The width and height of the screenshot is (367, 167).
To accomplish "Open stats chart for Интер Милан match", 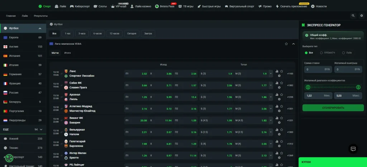I will [x=277, y=153].
